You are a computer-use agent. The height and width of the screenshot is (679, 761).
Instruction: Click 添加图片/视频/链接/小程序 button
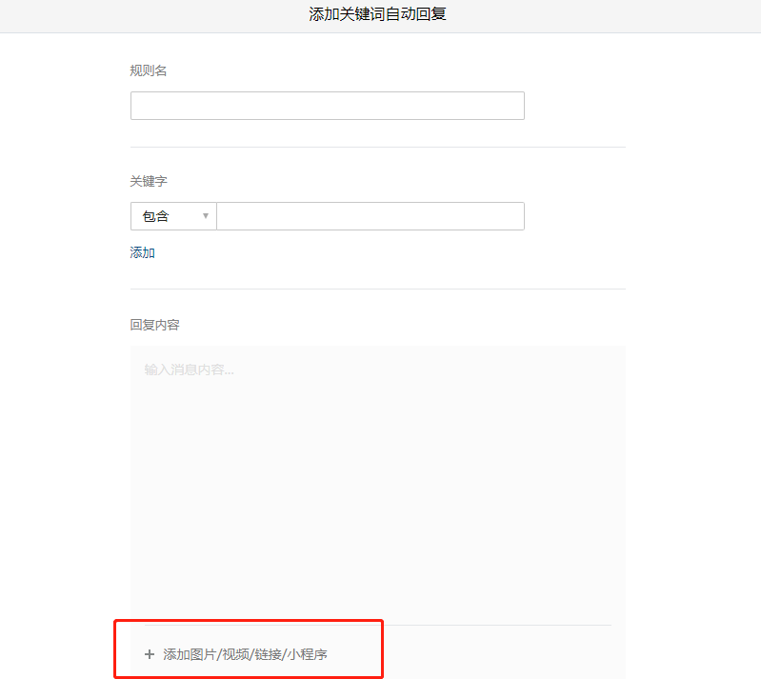(x=246, y=654)
